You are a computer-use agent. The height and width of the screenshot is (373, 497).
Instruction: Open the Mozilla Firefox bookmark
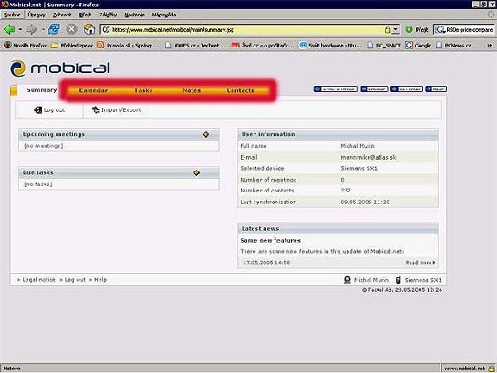25,45
